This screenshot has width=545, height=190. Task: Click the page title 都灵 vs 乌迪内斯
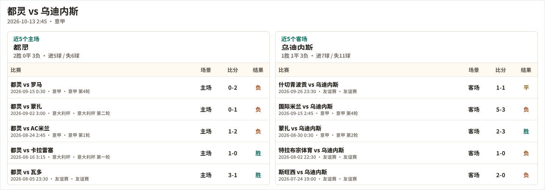point(43,11)
